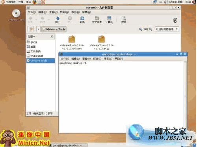The height and width of the screenshot is (147, 197).
Task: Click the forward history dropdown arrow
Action: (x=48, y=20)
